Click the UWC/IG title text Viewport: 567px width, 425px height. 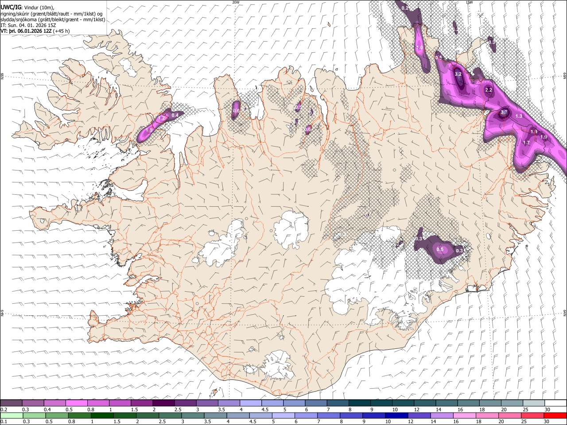10,7
